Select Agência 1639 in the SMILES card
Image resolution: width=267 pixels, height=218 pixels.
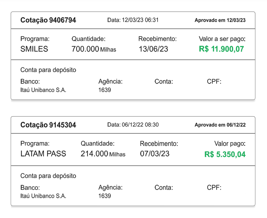105,90
